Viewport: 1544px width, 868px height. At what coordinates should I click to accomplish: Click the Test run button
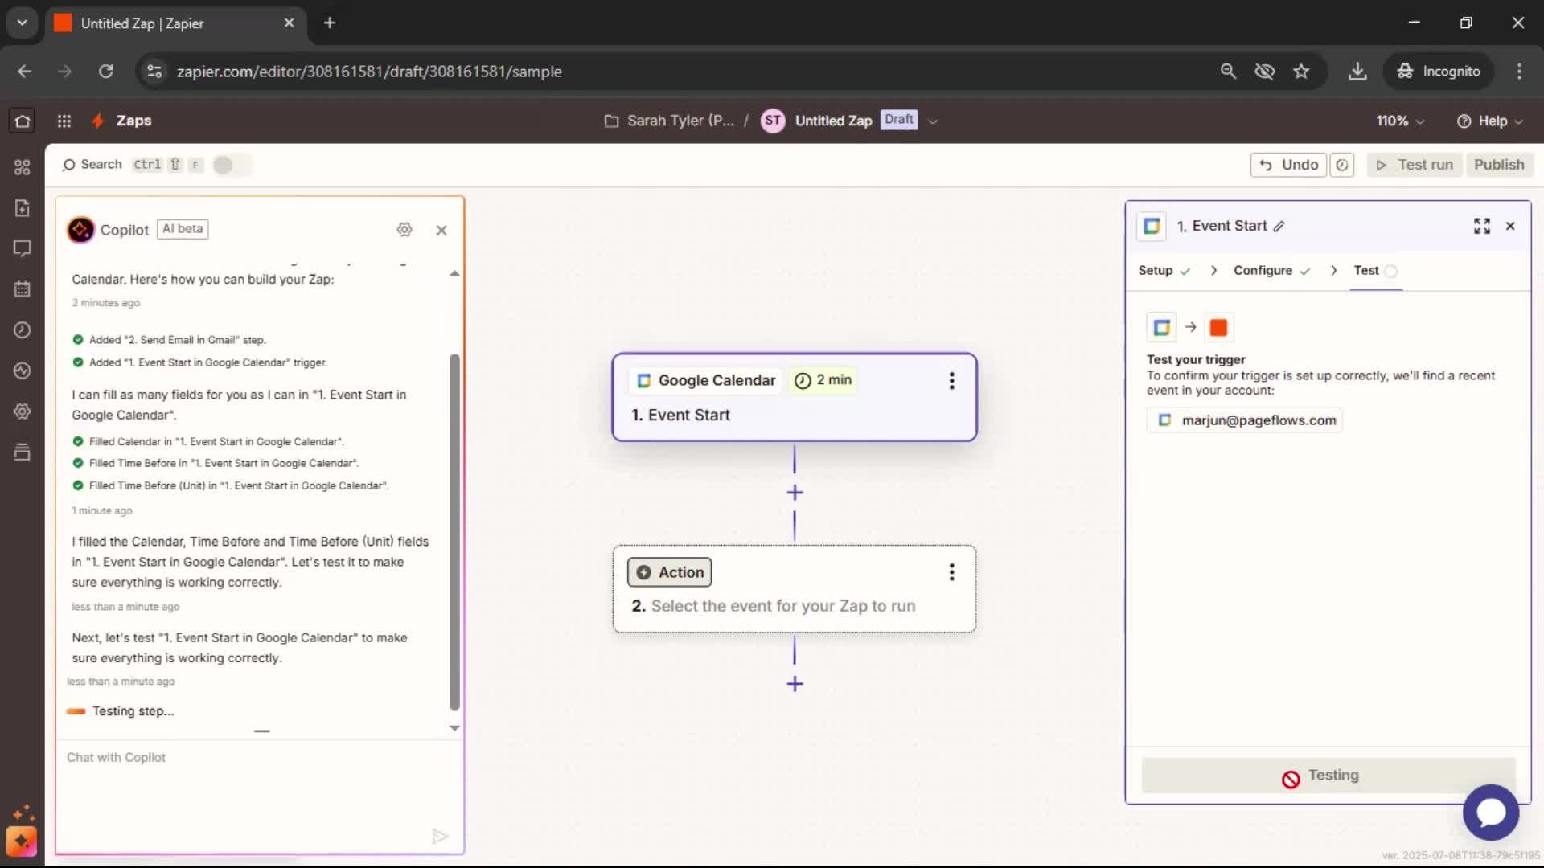(x=1415, y=165)
